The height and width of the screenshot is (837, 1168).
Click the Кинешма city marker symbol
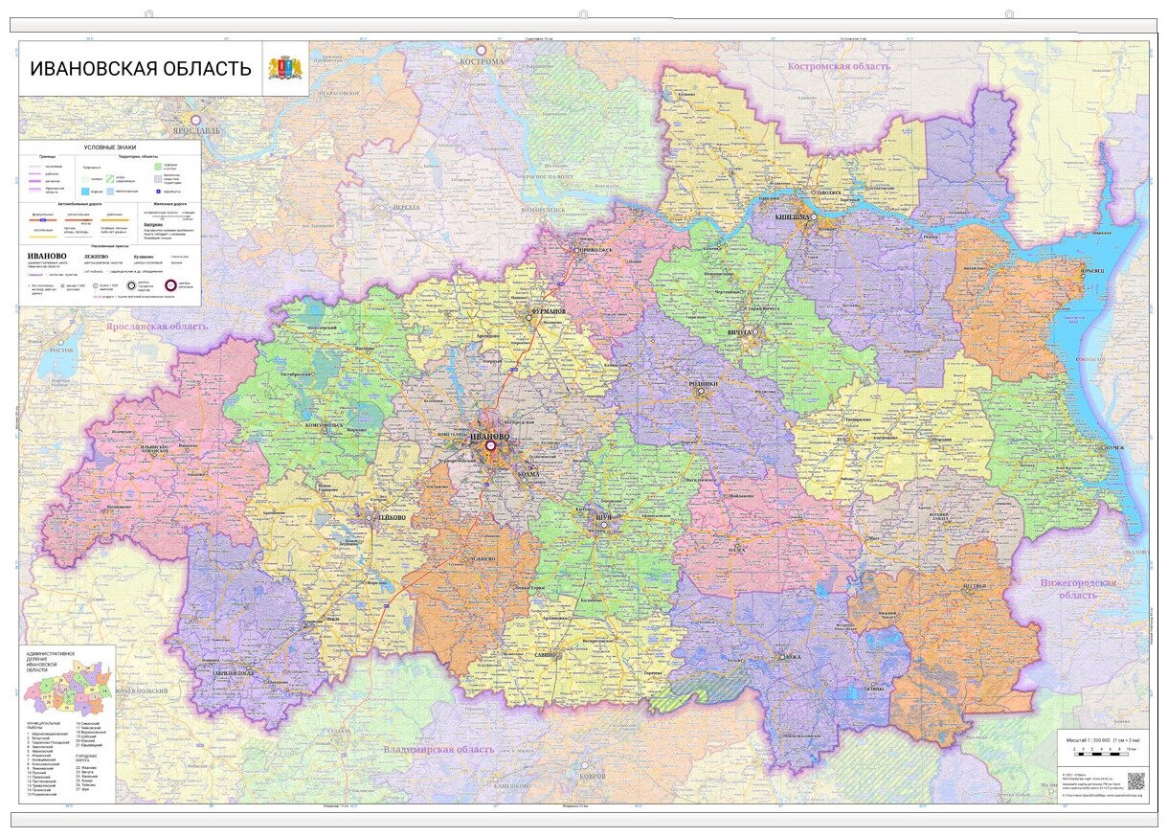click(x=814, y=217)
